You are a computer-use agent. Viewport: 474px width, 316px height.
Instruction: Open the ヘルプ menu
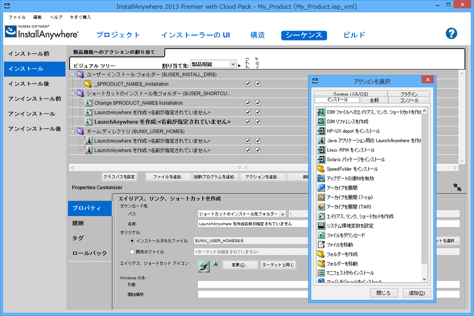(56, 17)
